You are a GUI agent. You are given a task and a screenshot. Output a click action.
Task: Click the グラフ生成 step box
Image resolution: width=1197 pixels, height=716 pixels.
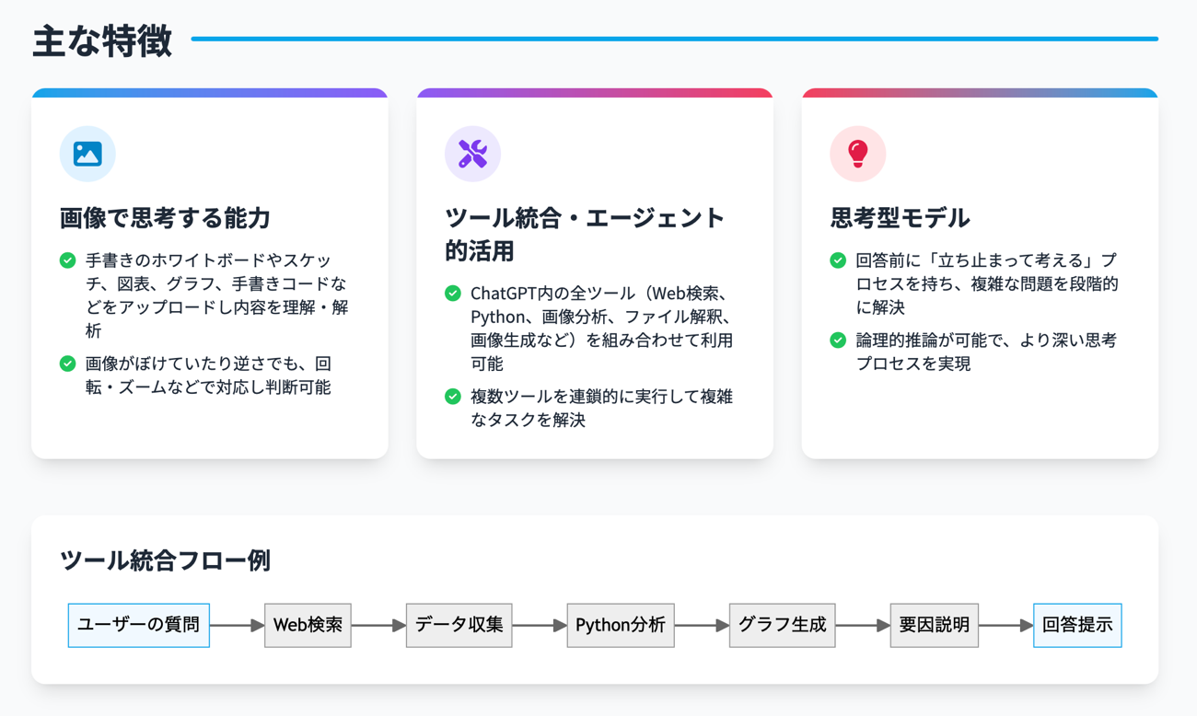pos(782,626)
